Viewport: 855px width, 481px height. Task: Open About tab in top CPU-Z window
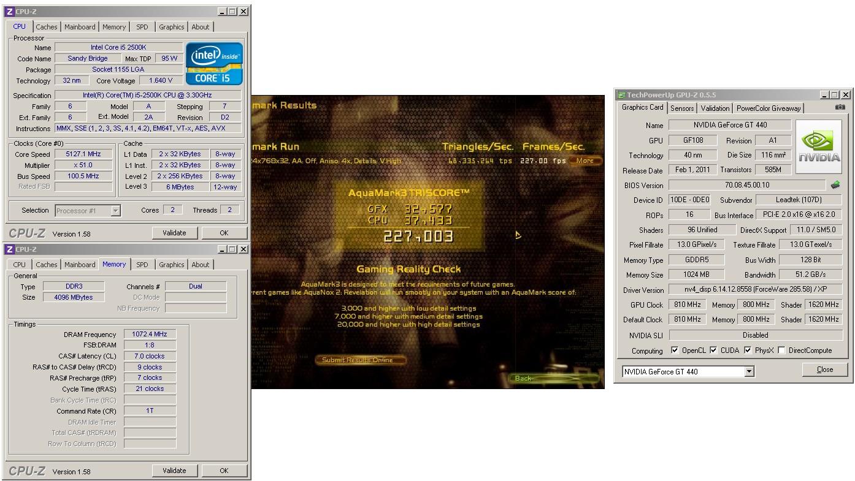click(201, 27)
